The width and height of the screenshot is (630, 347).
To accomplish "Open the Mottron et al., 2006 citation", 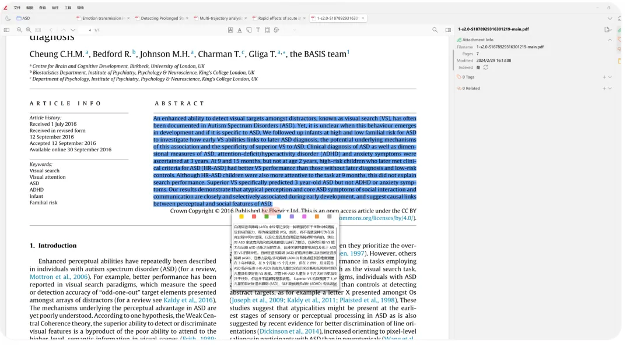I will 59,277.
